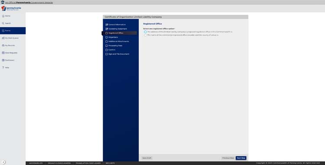
Task: Open the Translation Disclaimer footer link
Action: (88, 163)
